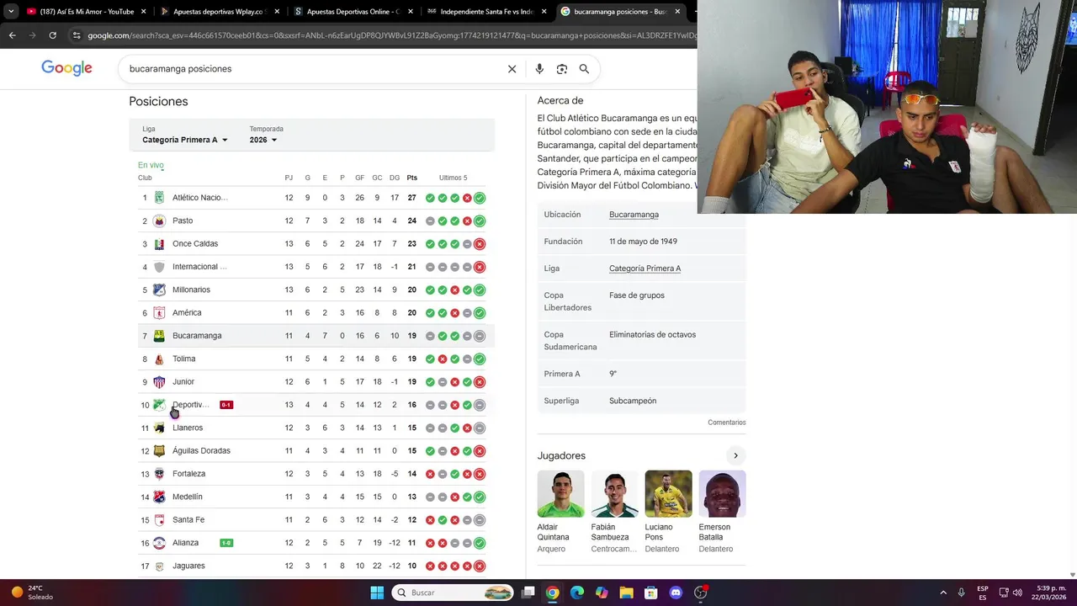Expand Jugadores carousel with right arrow
This screenshot has height=606, width=1077.
[735, 455]
